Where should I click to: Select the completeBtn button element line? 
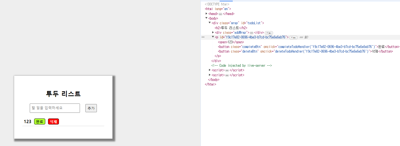(309, 47)
